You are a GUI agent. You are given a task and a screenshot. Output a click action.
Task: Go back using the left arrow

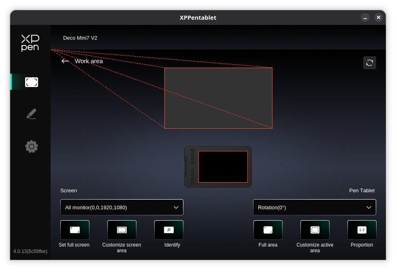[65, 61]
